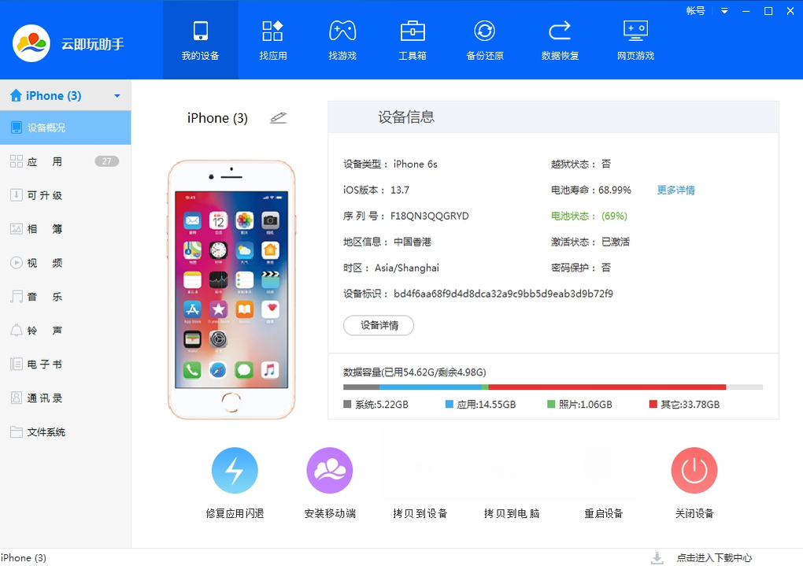Click the 时区 Asia/Shanghai text
The image size is (803, 566).
[x=391, y=268]
